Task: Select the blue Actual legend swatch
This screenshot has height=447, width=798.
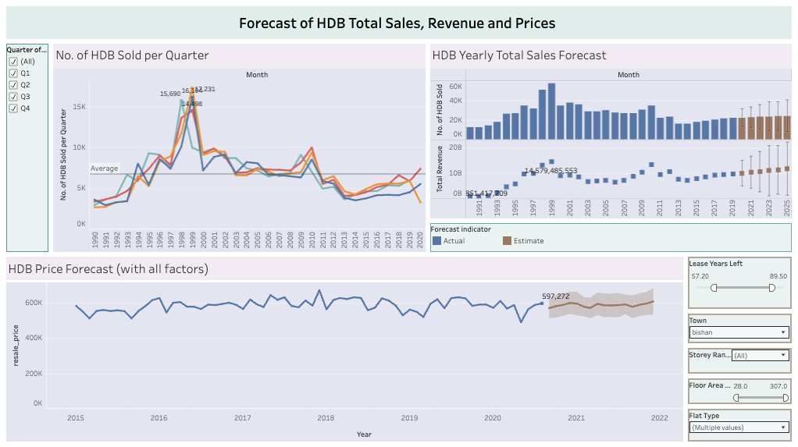Action: 437,241
